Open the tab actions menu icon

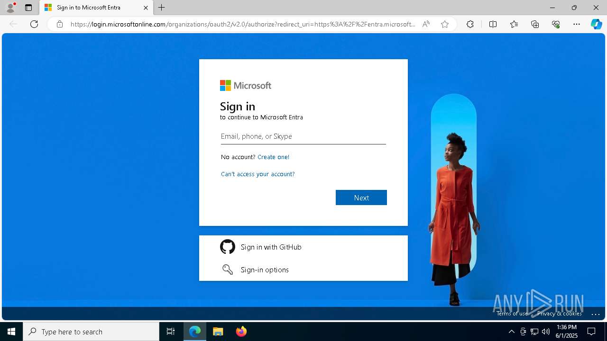click(x=28, y=8)
